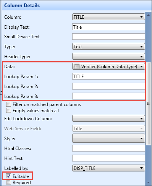
Task: Click the scrollbar up arrow
Action: click(148, 15)
